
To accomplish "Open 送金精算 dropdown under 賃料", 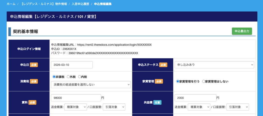I will click(x=75, y=107).
